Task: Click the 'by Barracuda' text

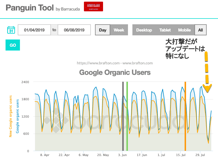Action: (68, 9)
